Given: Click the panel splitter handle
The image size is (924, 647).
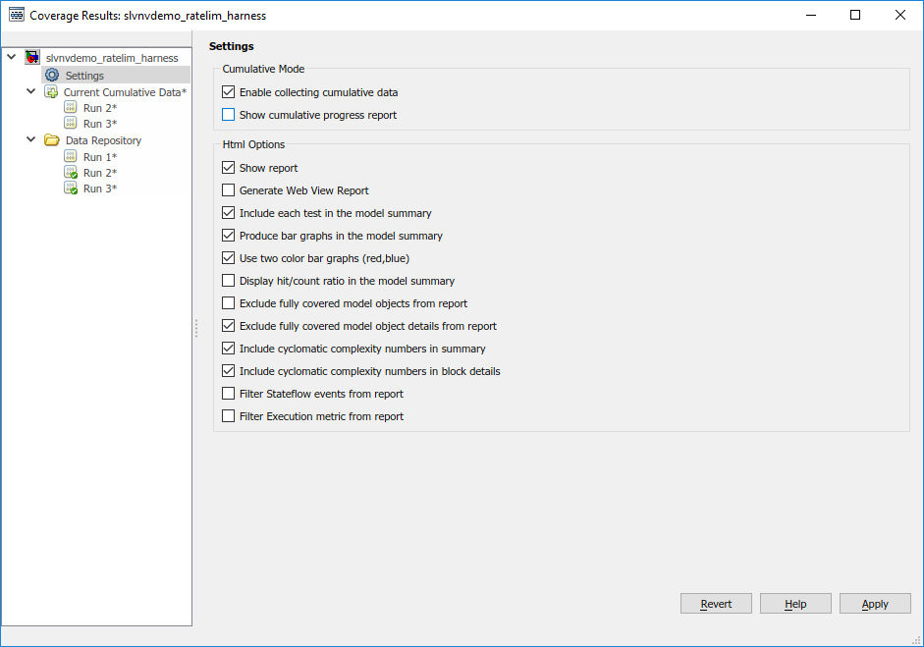Looking at the screenshot, I should click(196, 328).
